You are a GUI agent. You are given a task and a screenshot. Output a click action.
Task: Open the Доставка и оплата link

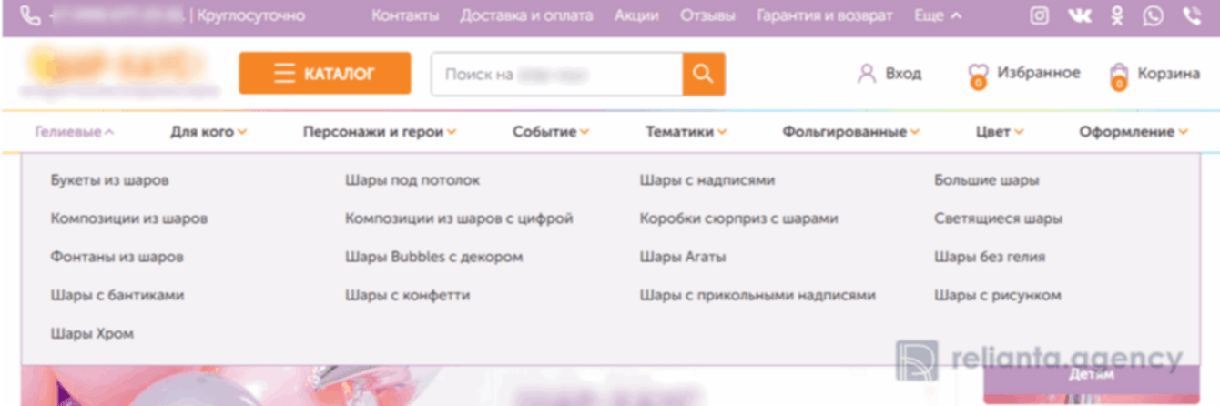point(526,15)
